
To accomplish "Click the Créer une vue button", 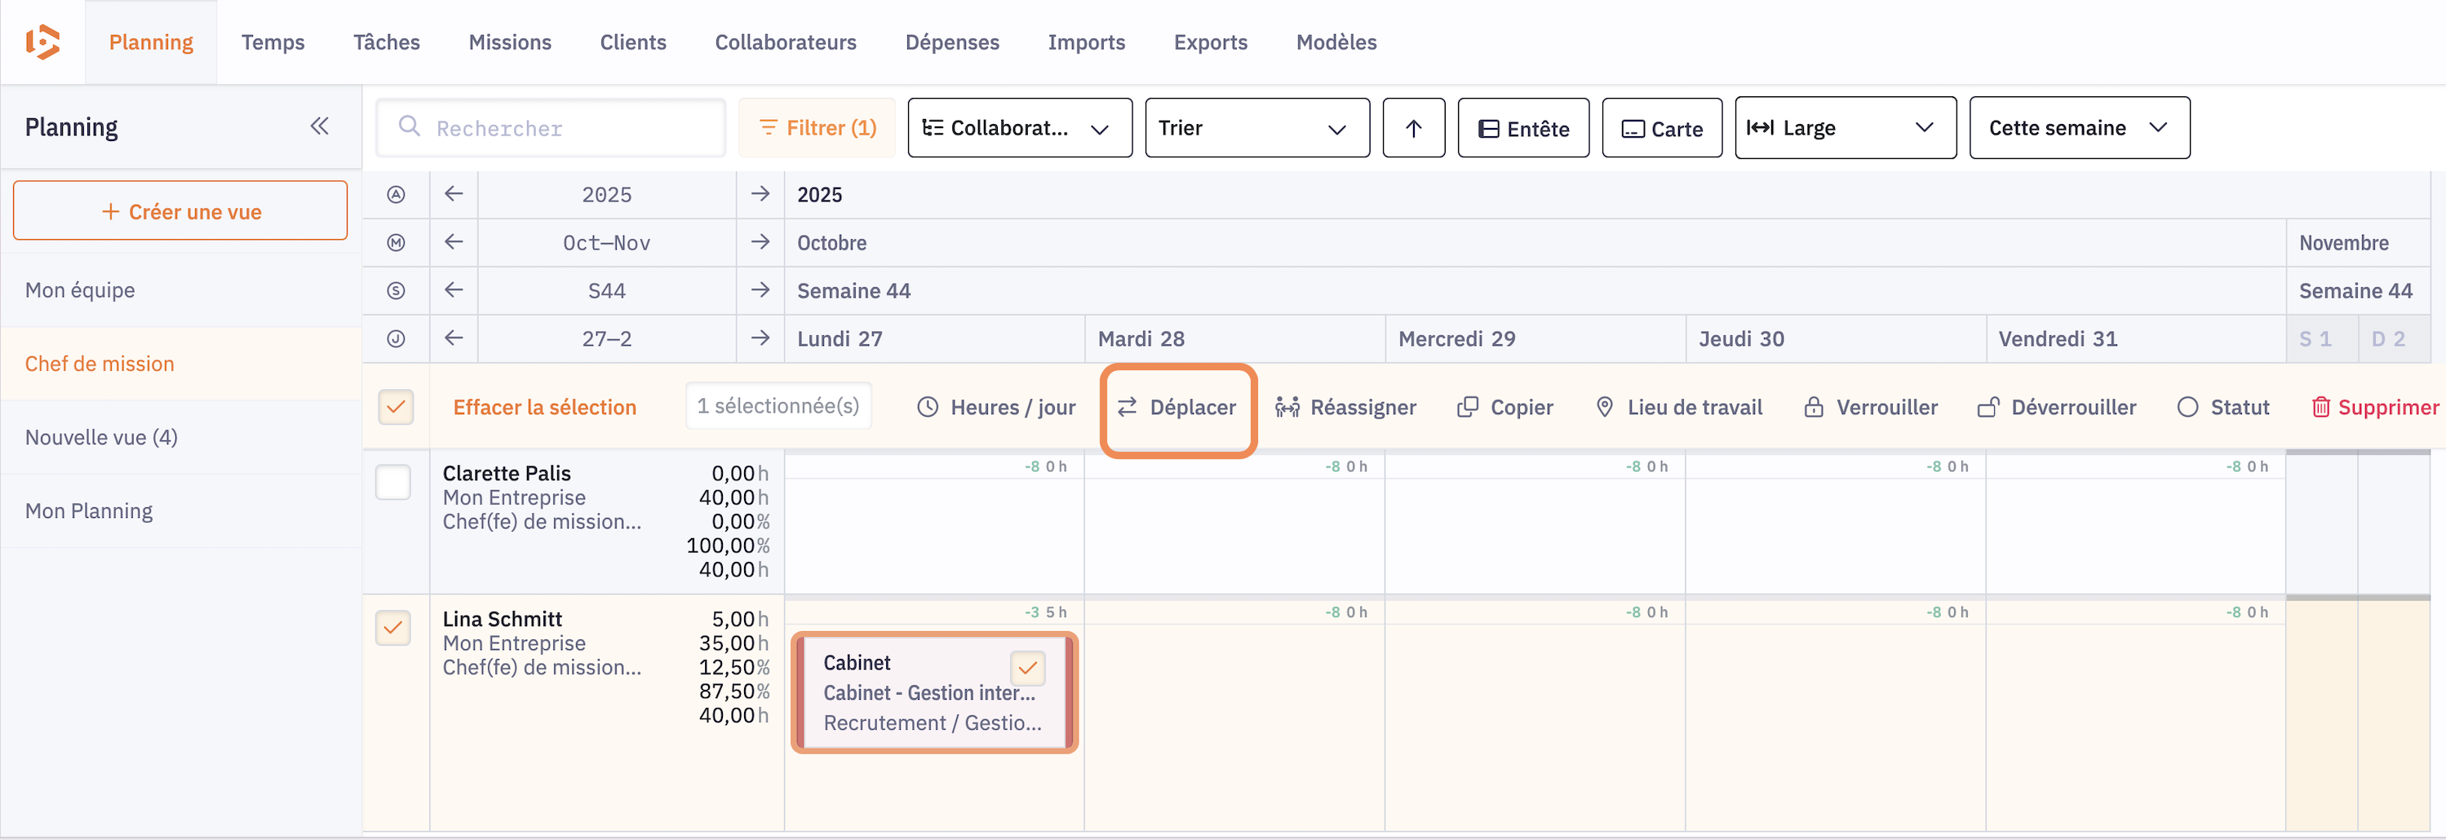I will (x=180, y=212).
